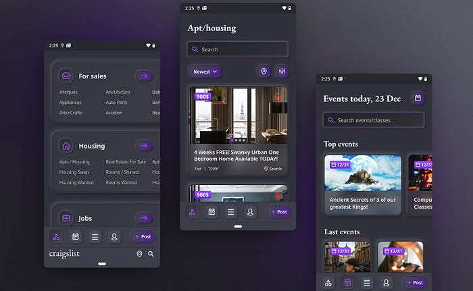Screen dimensions: 473x291
Task: Open Atv/Utv/Sno category
Action: [x=118, y=92]
